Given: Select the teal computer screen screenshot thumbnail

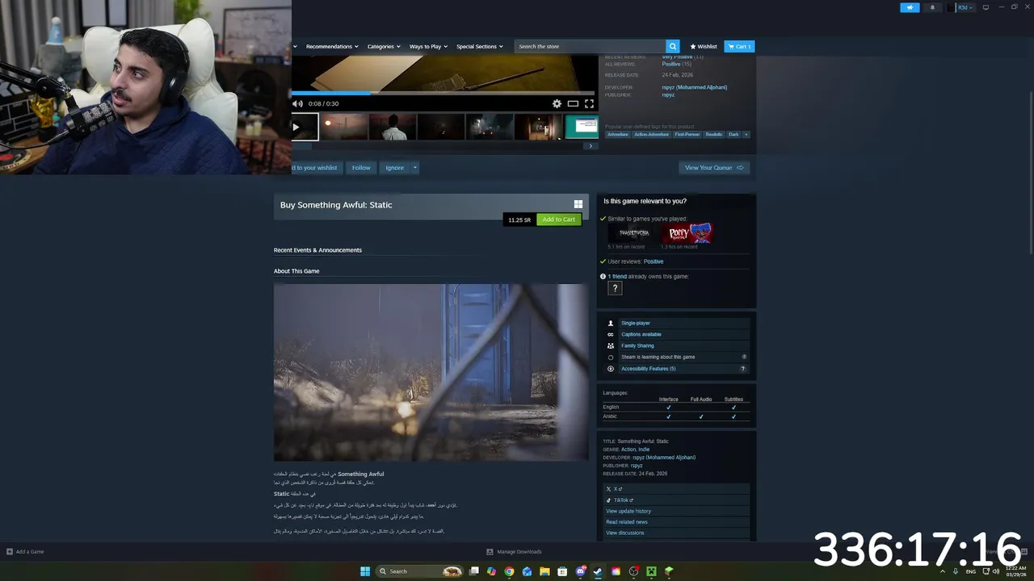Looking at the screenshot, I should coord(582,127).
